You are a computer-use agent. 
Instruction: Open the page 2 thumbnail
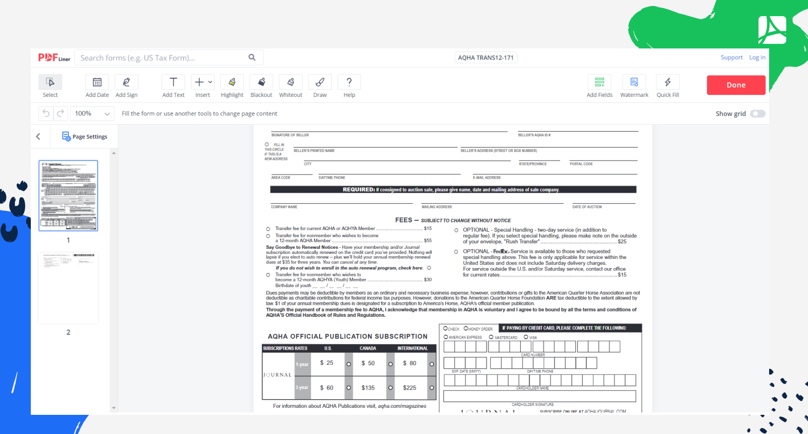click(x=68, y=288)
